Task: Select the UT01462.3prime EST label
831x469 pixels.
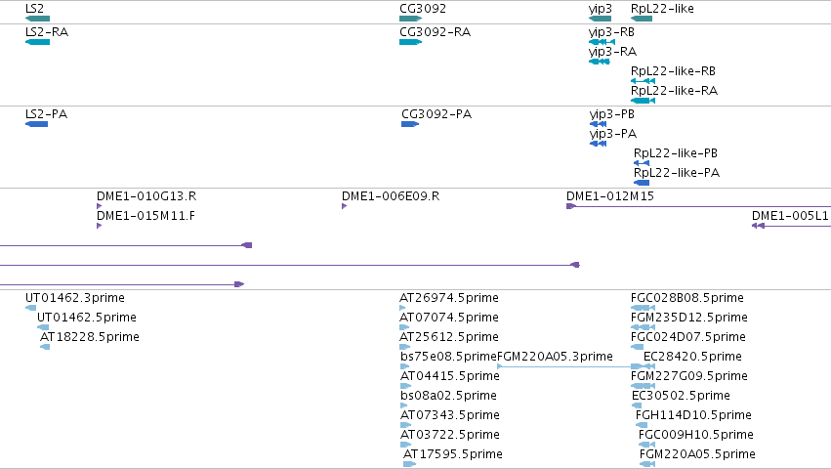Action: coord(75,298)
